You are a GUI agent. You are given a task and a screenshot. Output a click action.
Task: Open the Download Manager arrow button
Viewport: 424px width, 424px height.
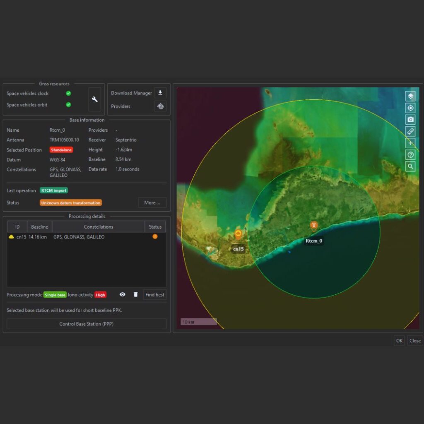point(160,93)
